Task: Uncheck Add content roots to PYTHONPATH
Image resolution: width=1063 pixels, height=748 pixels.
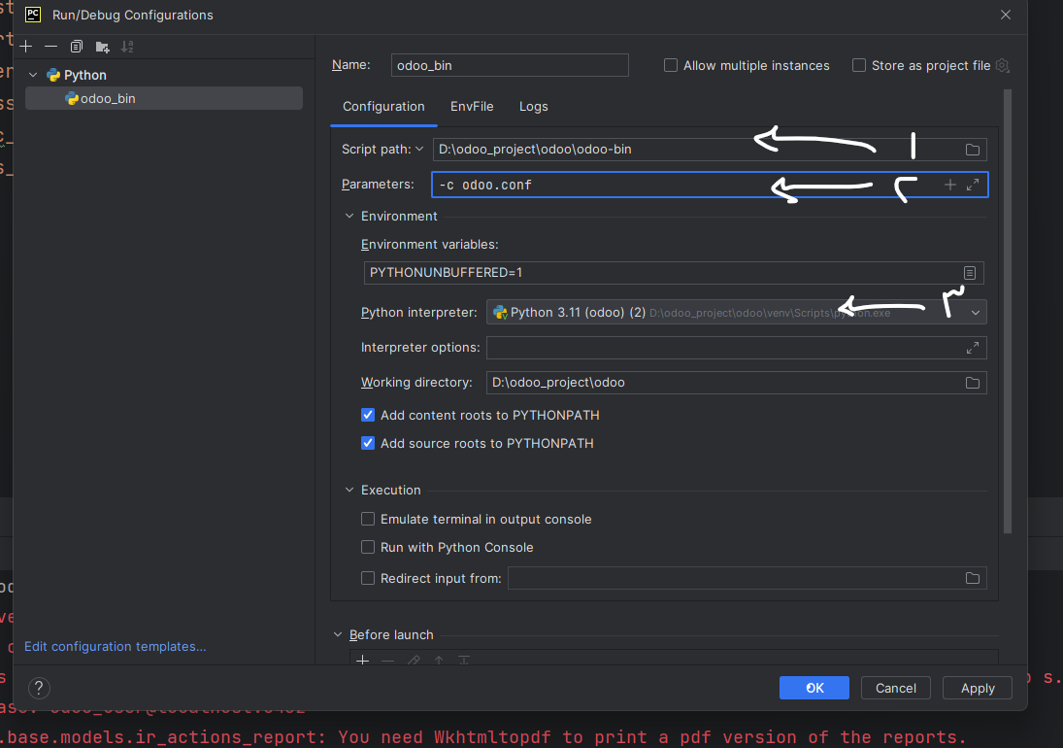Action: click(368, 415)
